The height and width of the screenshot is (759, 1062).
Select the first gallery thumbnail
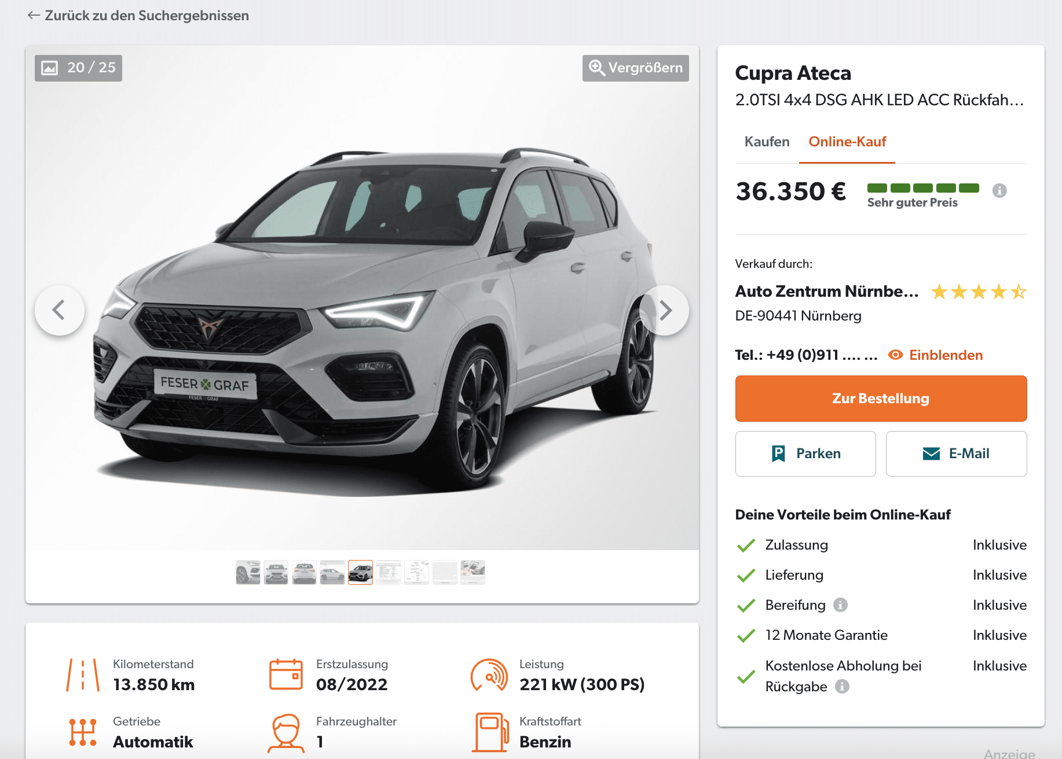(248, 572)
